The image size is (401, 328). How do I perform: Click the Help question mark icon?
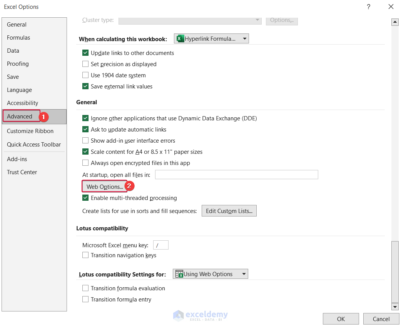(368, 7)
